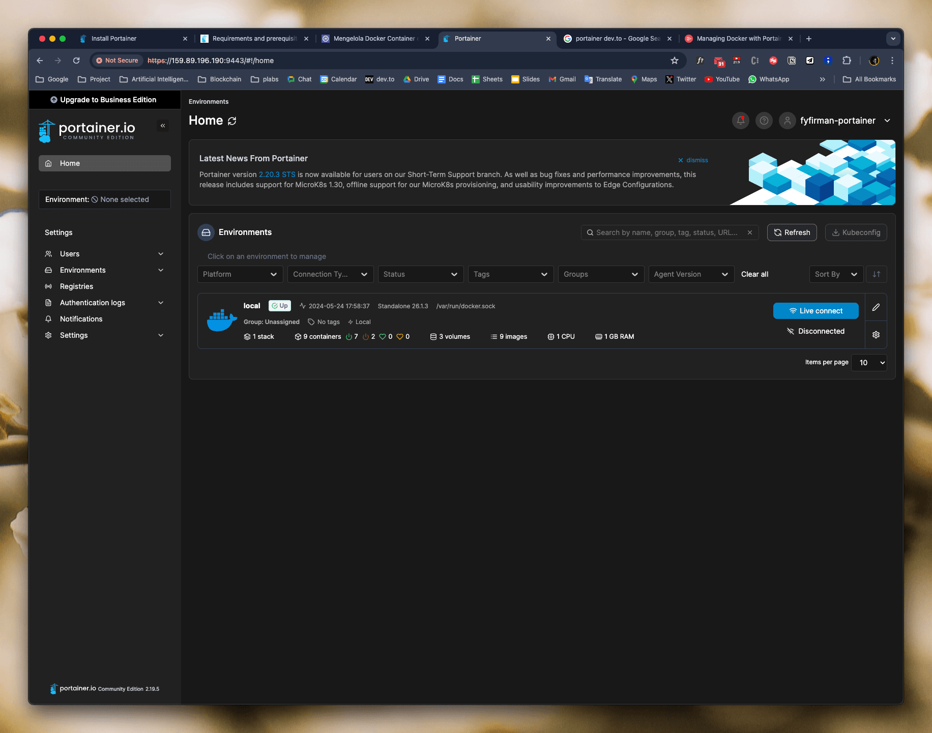
Task: Close the Install Portainer tab
Action: [x=185, y=39]
